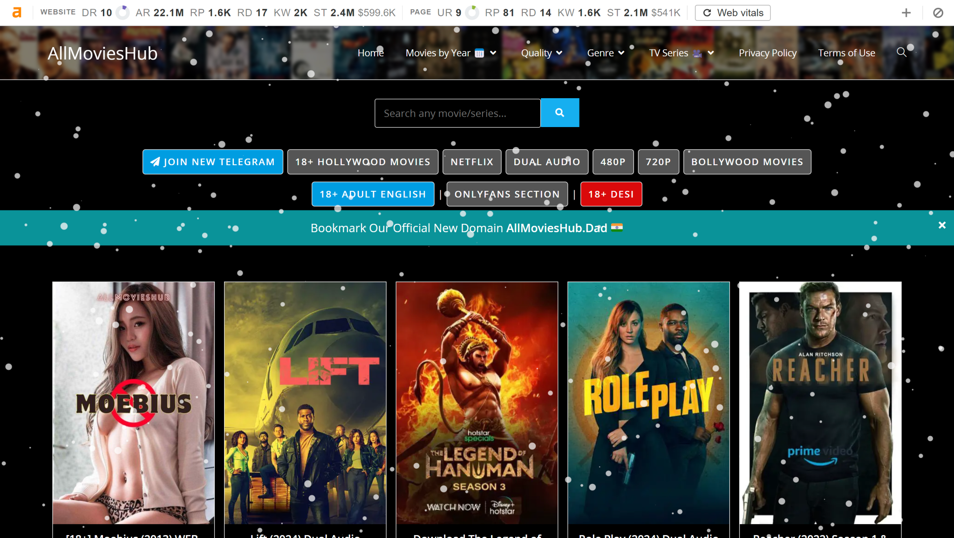Select the Dual Audio category button
This screenshot has width=954, height=538.
click(547, 161)
